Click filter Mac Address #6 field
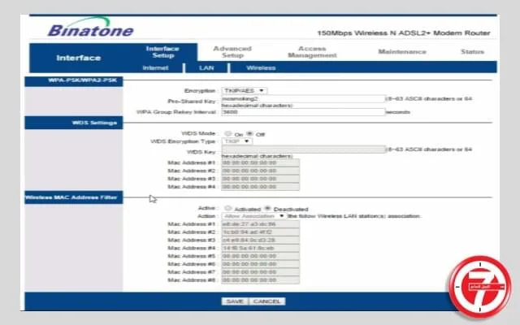520x325 pixels. (260, 264)
